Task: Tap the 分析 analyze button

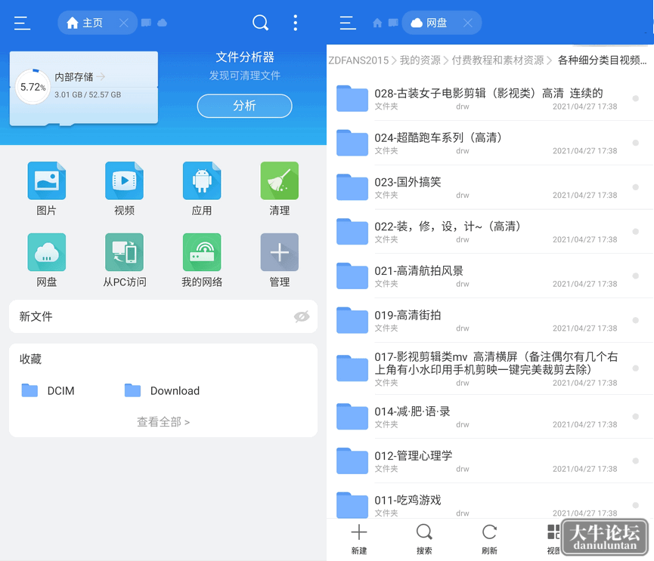Action: pos(244,106)
